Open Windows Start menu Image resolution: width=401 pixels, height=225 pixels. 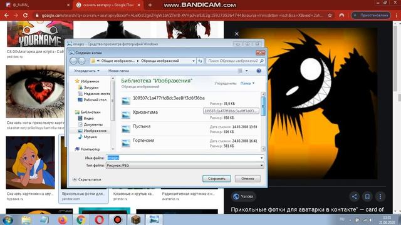click(8, 219)
